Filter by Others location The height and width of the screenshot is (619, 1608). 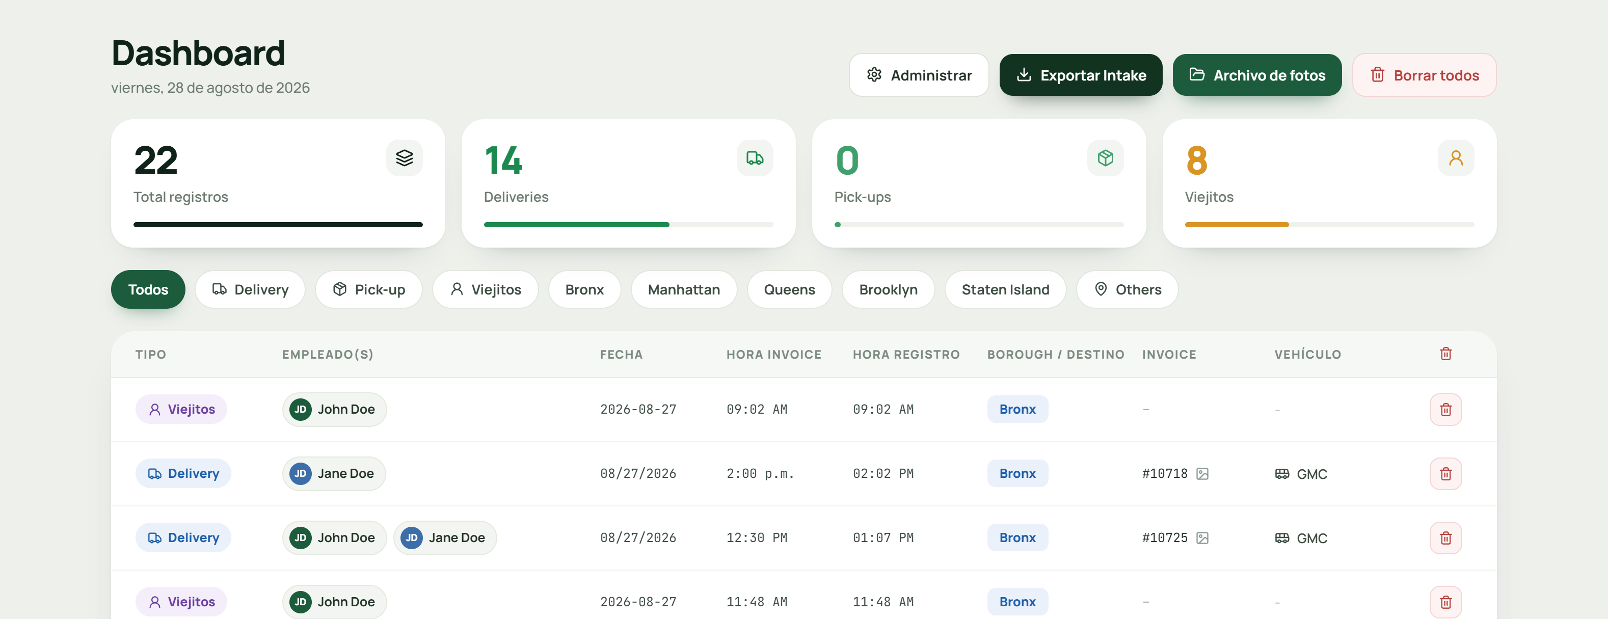pyautogui.click(x=1127, y=289)
